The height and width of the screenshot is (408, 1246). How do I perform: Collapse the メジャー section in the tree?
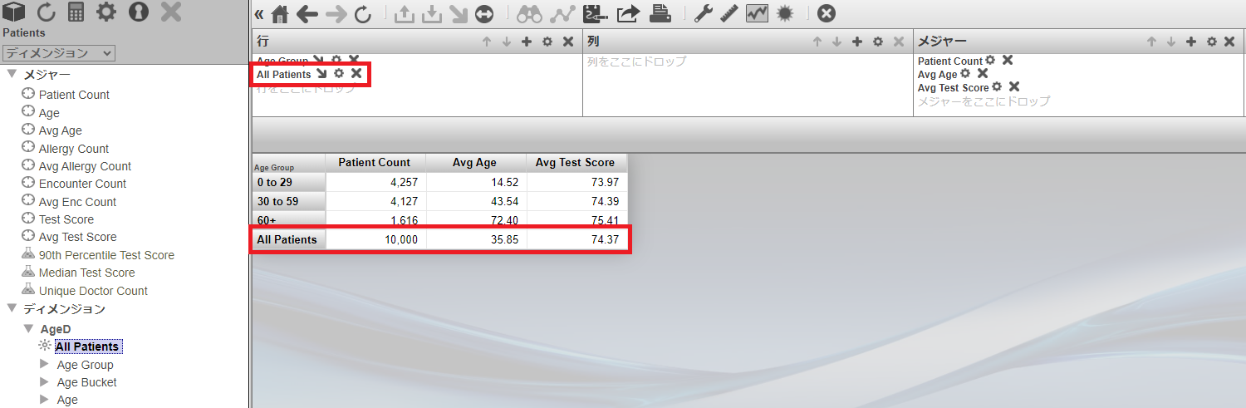pos(12,75)
